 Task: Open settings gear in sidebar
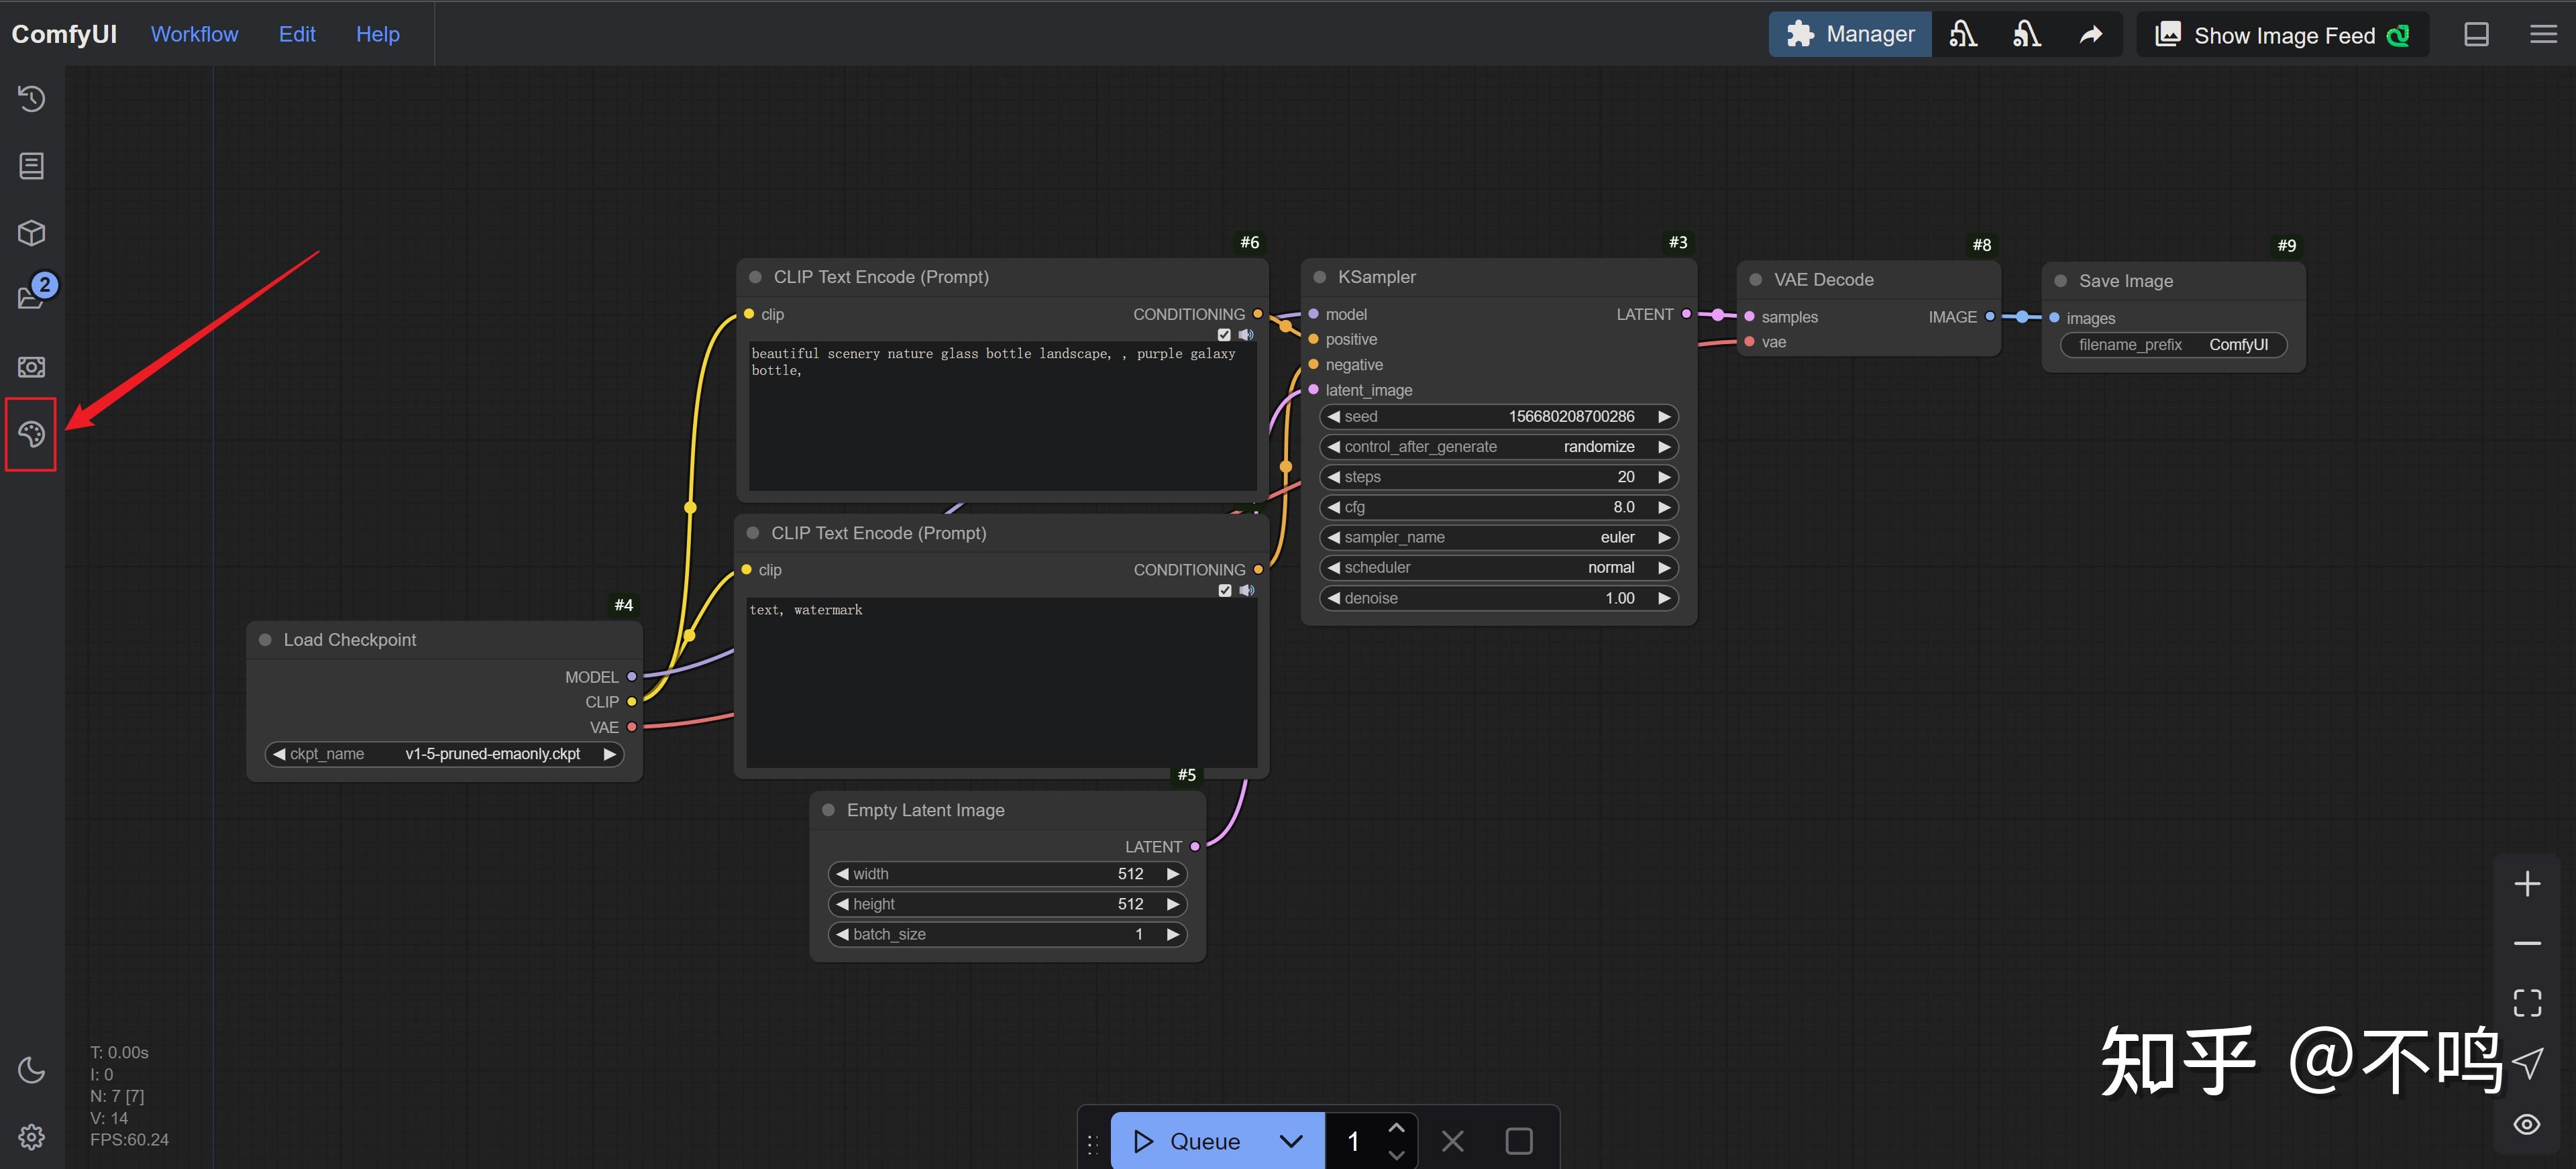click(31, 1137)
